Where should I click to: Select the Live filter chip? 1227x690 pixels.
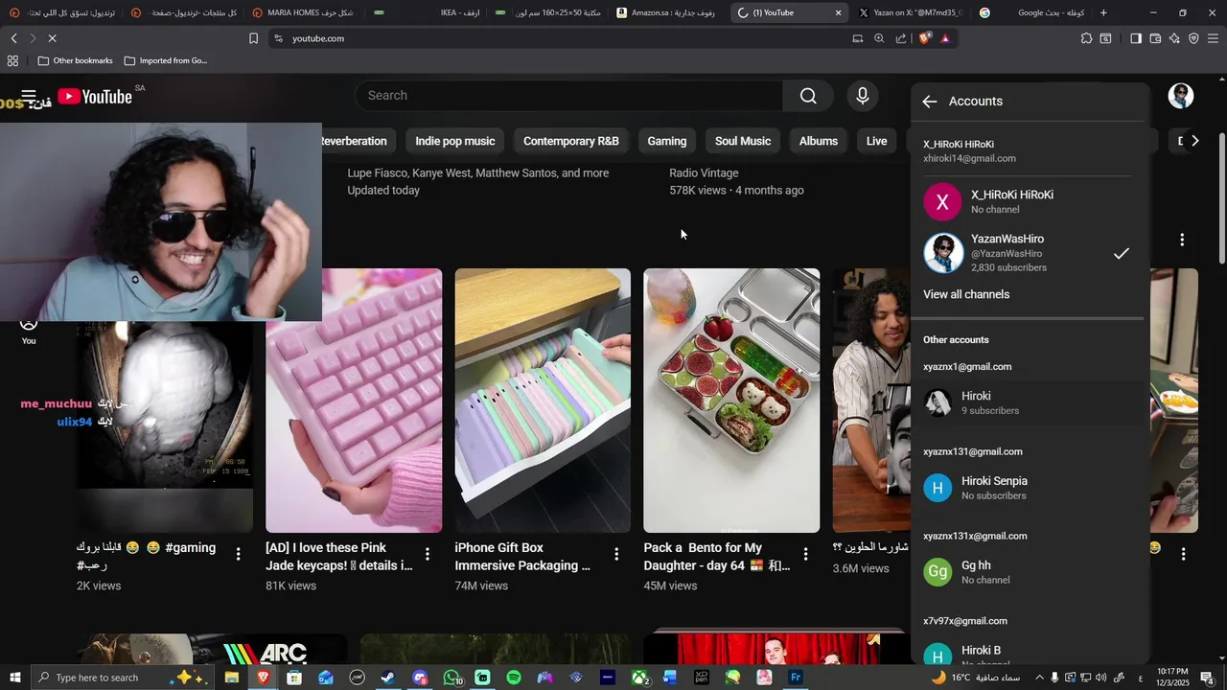[877, 141]
